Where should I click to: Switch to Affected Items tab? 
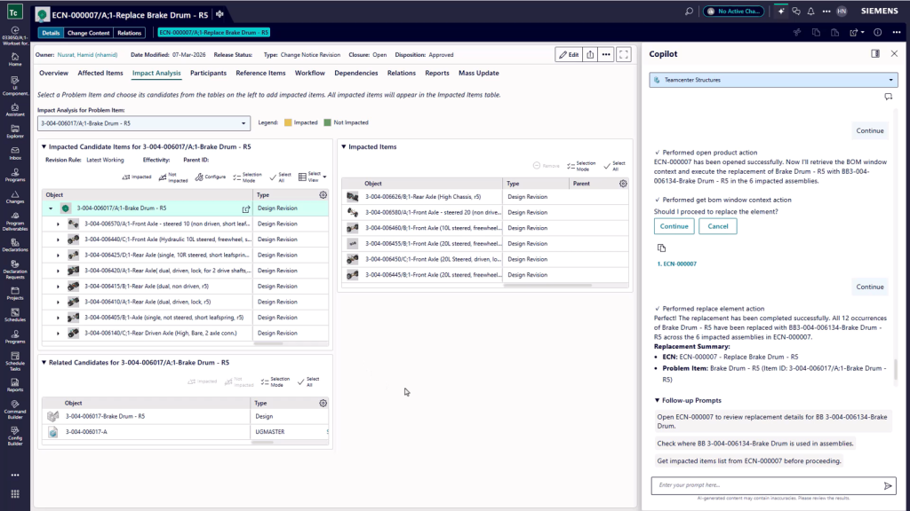(x=100, y=73)
